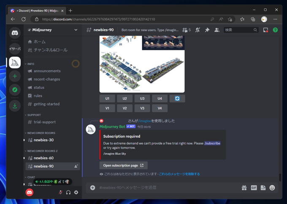This screenshot has width=287, height=204.
Task: Reload the page in browser
Action: pos(24,19)
